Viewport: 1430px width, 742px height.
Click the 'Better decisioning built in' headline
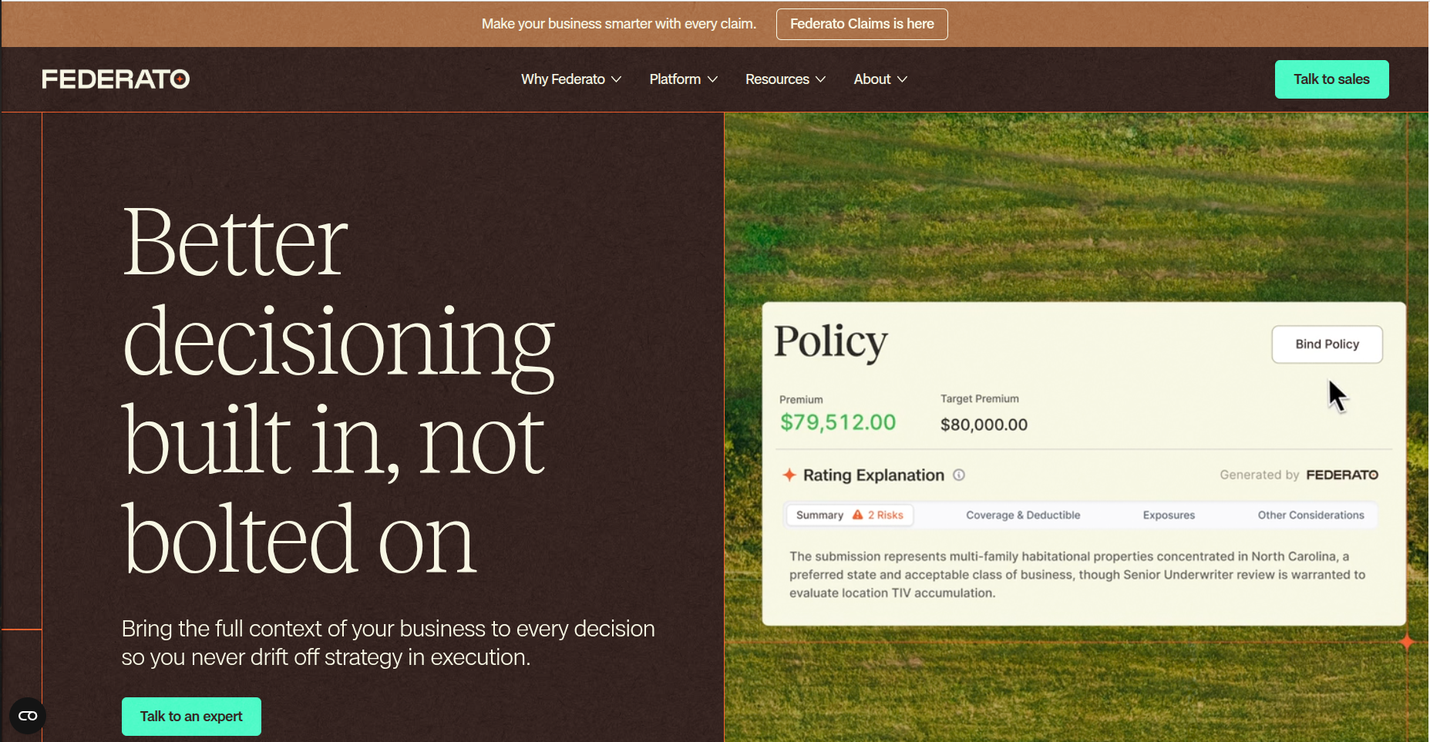[x=339, y=391]
